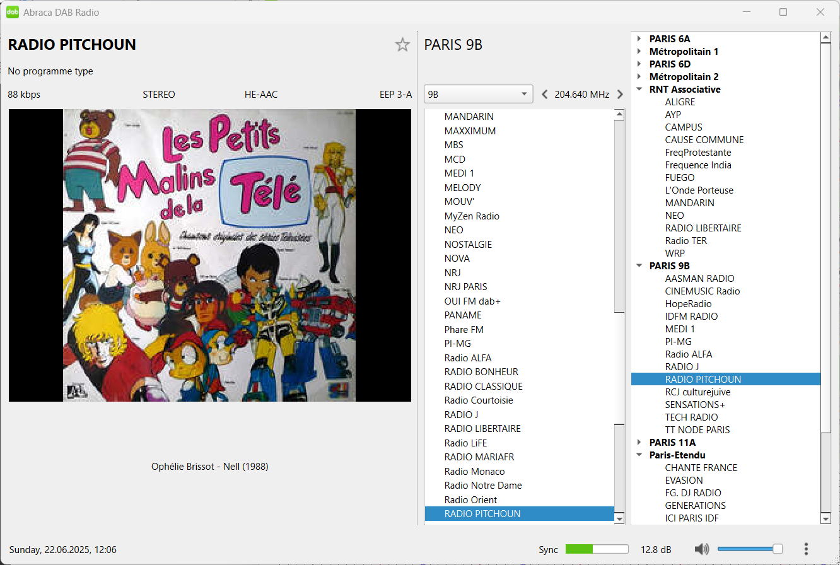
Task: Open the 9B channel dropdown
Action: (x=479, y=95)
